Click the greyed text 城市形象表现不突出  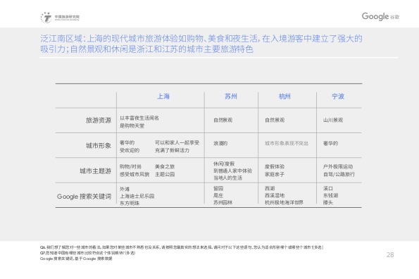point(287,144)
